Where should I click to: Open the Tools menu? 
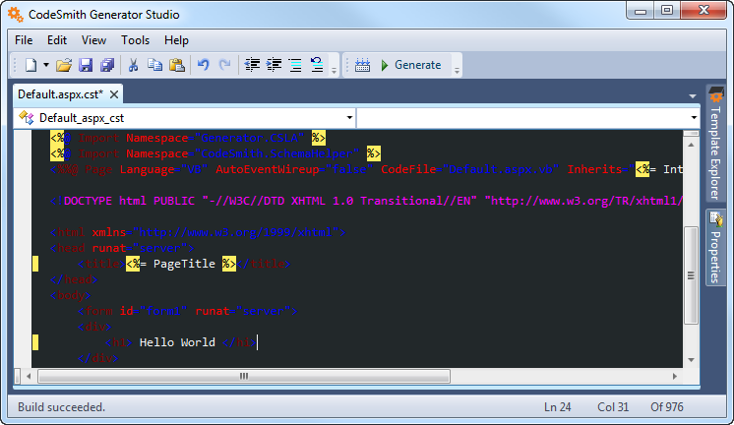135,40
